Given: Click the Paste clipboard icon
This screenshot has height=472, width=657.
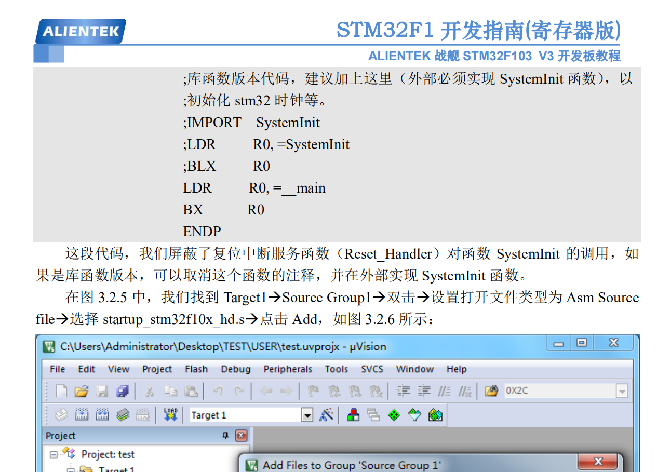Looking at the screenshot, I should click(x=191, y=391).
